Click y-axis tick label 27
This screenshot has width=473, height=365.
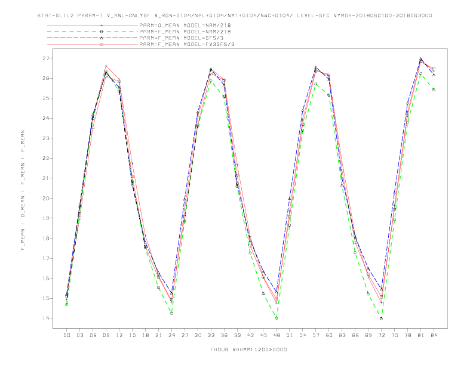click(x=45, y=58)
